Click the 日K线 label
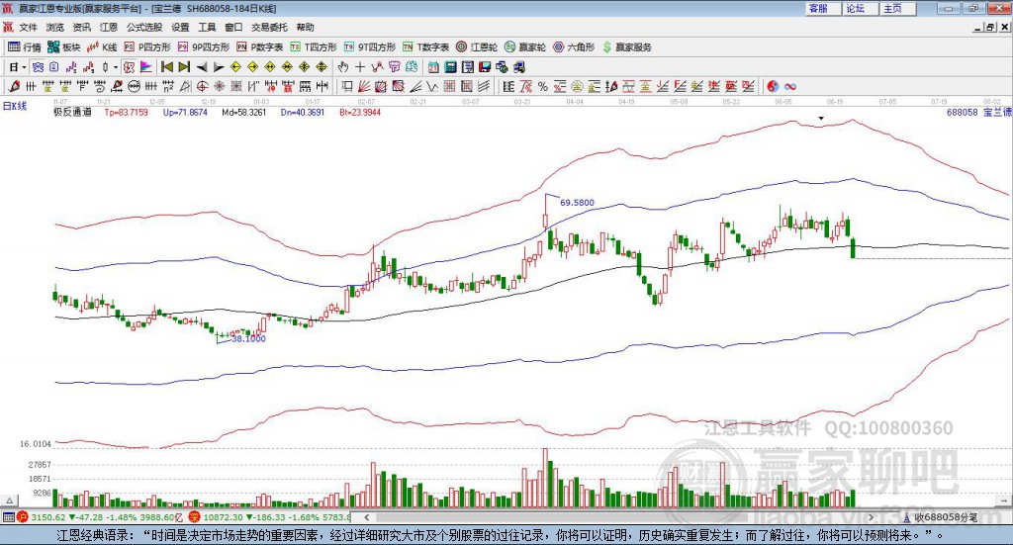Image resolution: width=1013 pixels, height=545 pixels. click(x=14, y=107)
